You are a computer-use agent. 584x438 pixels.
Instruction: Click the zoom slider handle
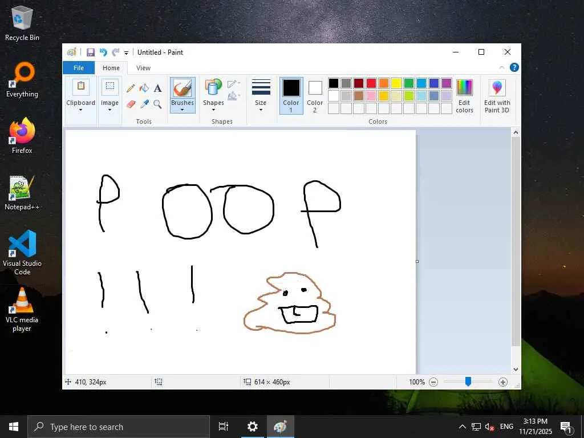tap(468, 382)
